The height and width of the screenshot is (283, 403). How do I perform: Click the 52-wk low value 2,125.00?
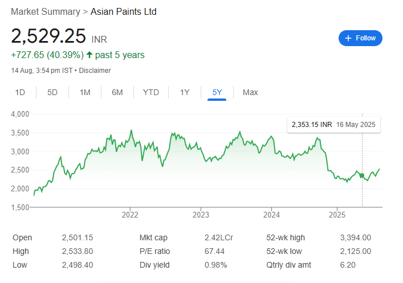[356, 251]
